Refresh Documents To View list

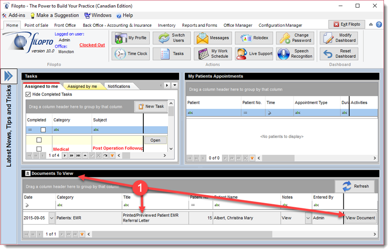tap(355, 186)
